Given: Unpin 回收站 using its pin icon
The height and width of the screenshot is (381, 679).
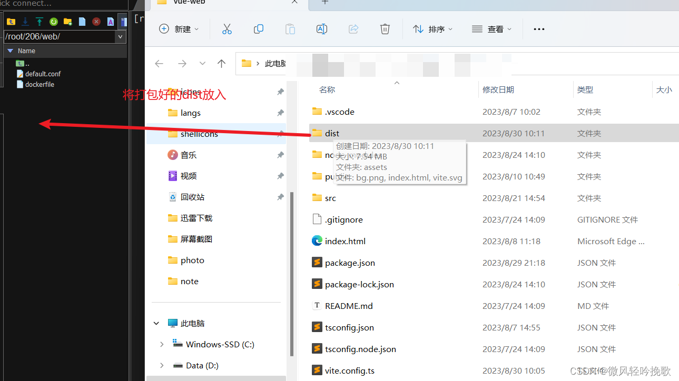Looking at the screenshot, I should tap(280, 197).
